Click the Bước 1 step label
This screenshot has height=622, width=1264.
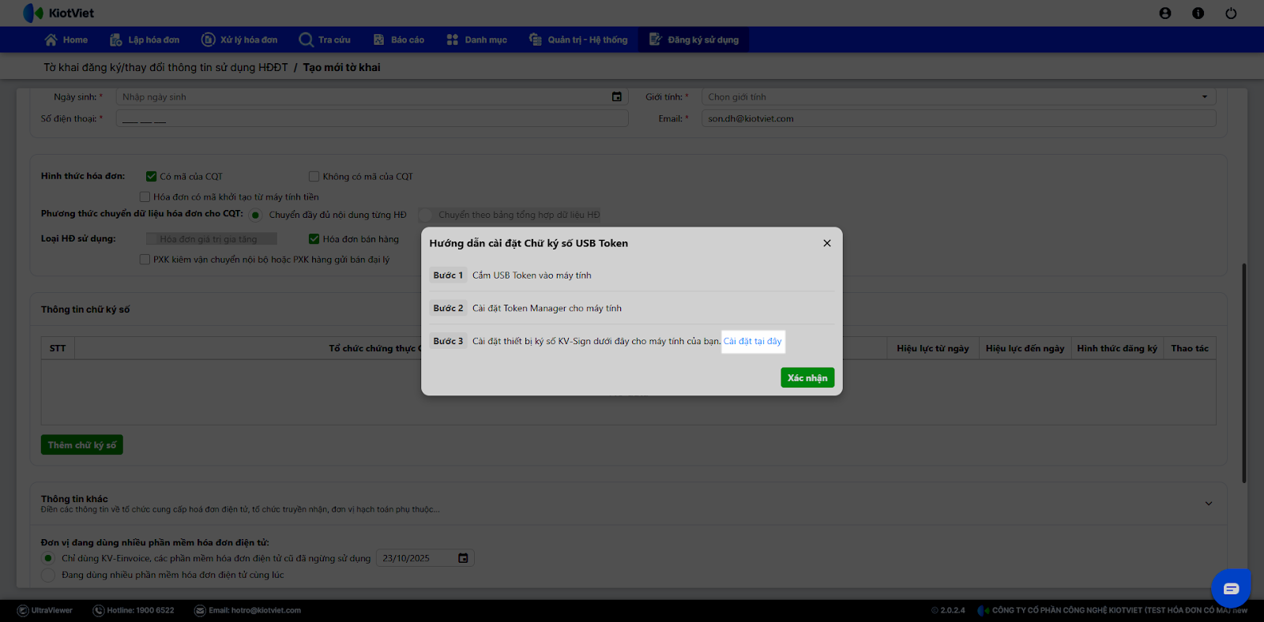point(448,275)
